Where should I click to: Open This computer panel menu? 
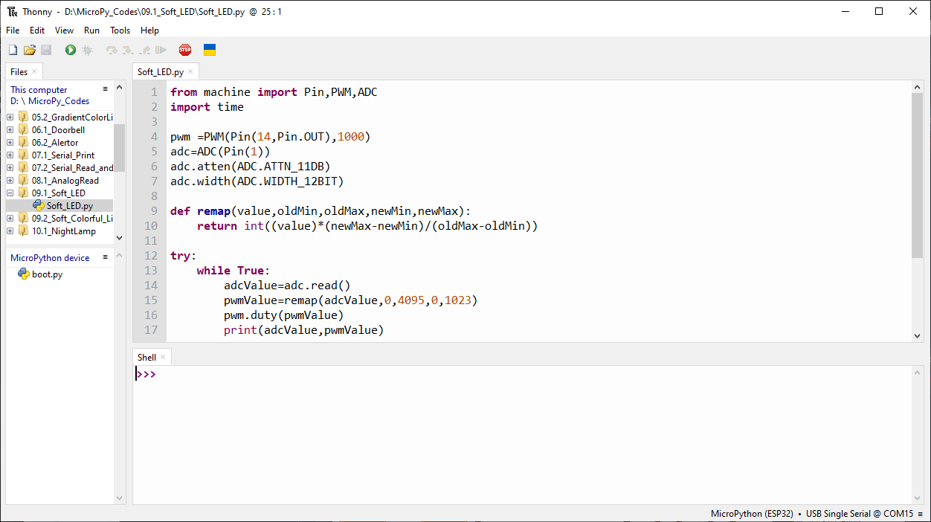(x=106, y=89)
